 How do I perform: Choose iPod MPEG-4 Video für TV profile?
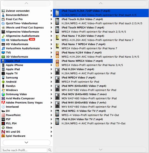pyautogui.click(x=101, y=113)
